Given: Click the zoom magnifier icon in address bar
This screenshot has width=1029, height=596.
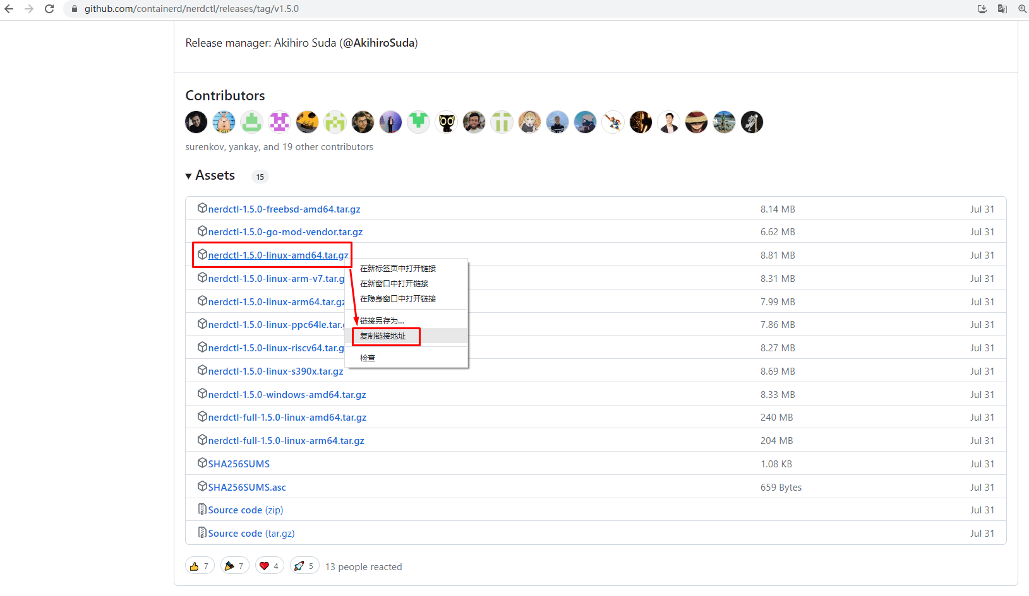Looking at the screenshot, I should [1022, 9].
